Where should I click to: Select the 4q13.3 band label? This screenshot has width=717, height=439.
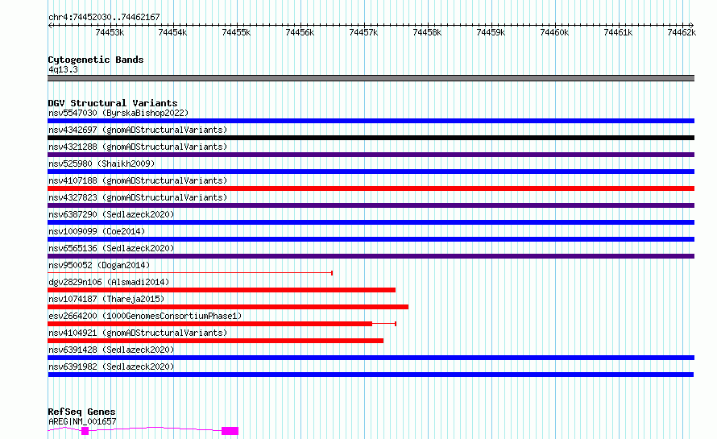tap(63, 69)
